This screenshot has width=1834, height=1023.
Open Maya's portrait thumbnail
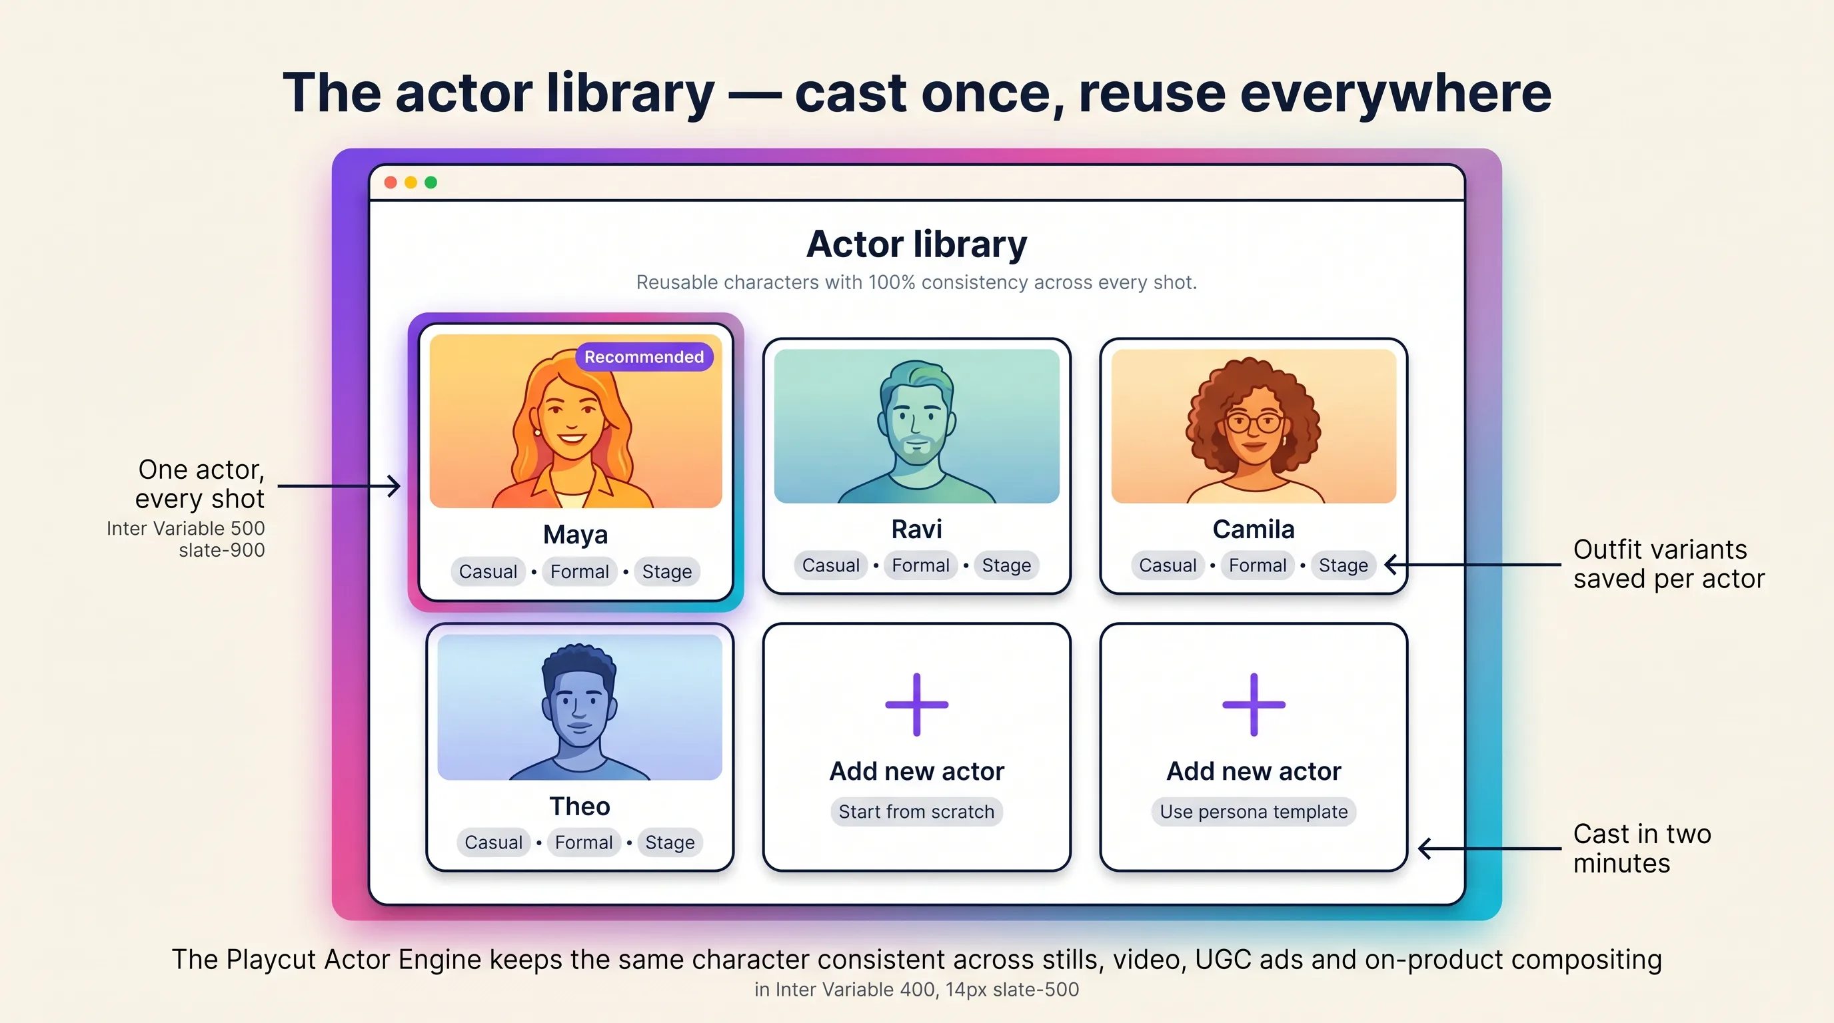pos(575,421)
